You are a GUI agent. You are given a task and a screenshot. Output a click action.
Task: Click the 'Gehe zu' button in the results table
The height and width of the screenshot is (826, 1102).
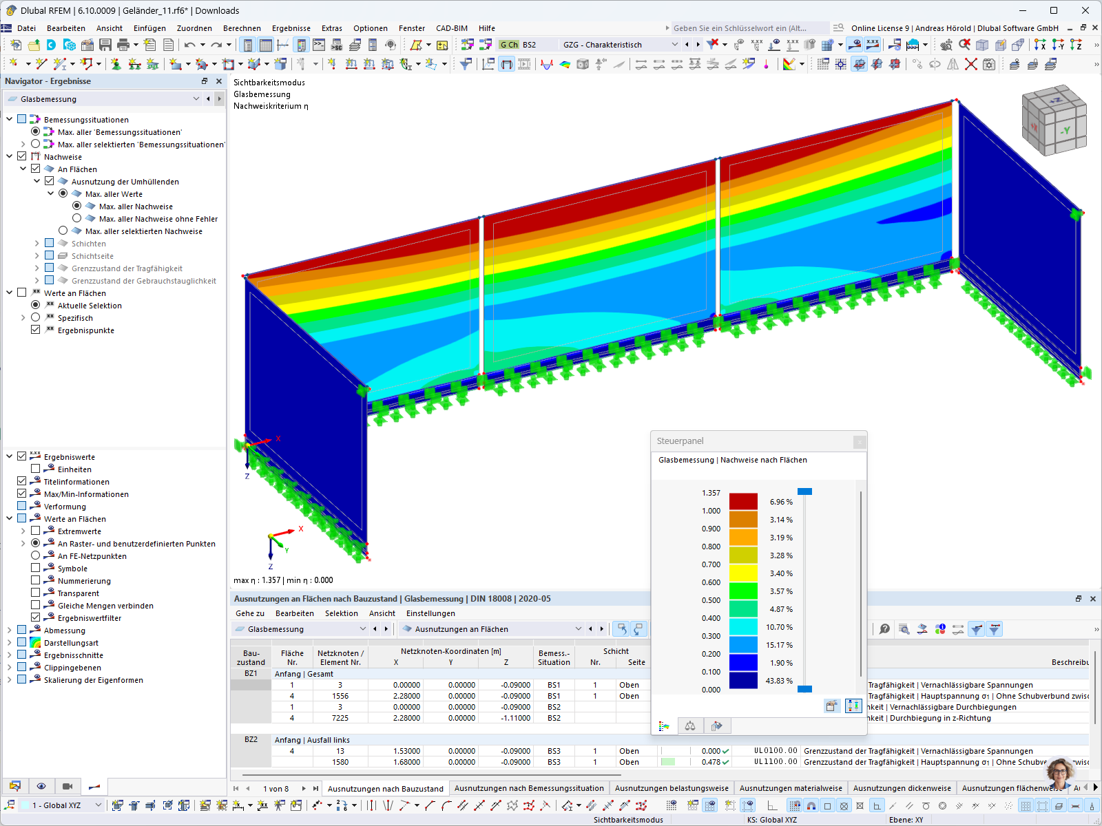click(250, 613)
